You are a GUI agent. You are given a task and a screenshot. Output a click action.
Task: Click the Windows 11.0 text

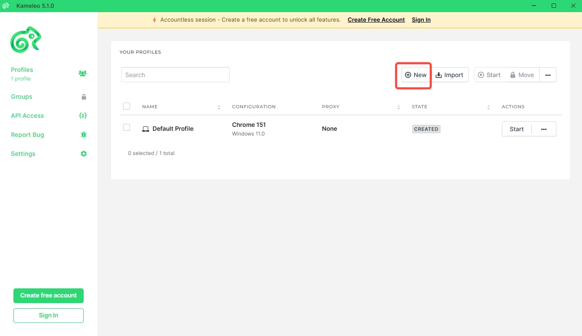click(x=248, y=134)
